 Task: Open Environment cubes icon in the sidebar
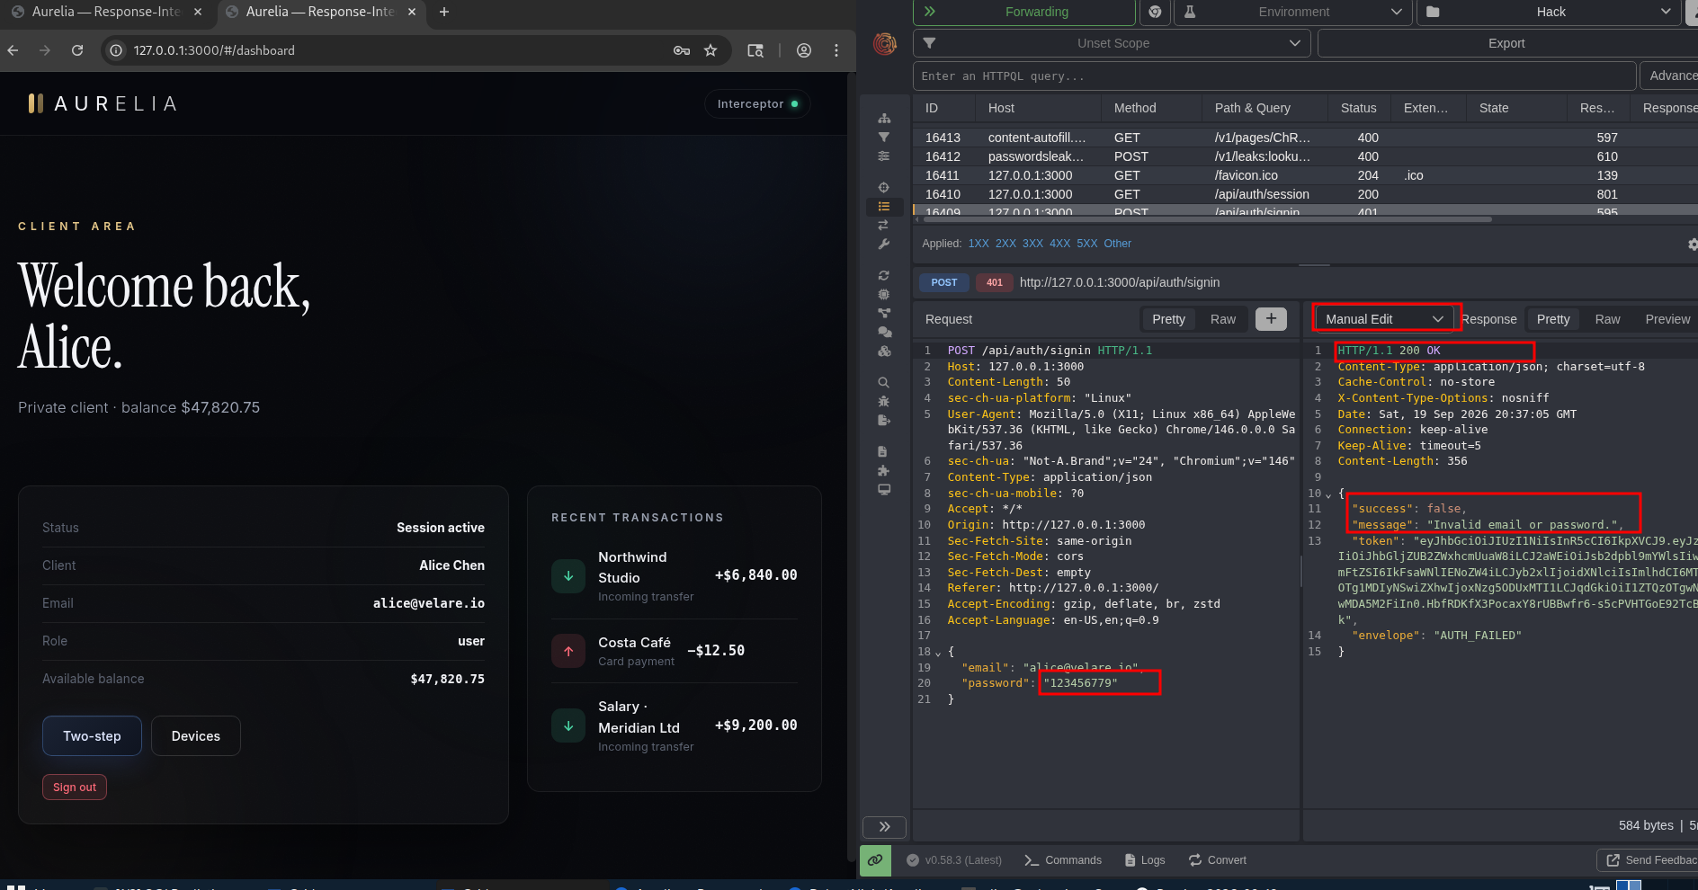click(884, 351)
